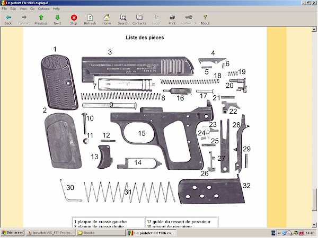Refresh the current page

(x=90, y=20)
